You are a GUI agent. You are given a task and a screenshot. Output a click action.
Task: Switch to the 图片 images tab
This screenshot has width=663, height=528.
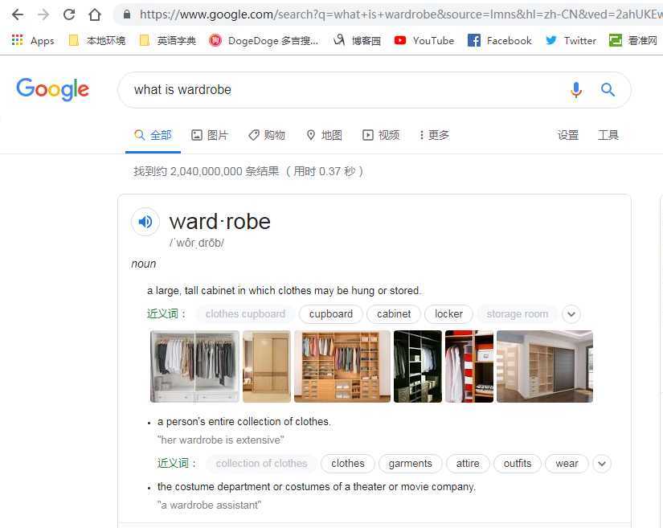[210, 135]
